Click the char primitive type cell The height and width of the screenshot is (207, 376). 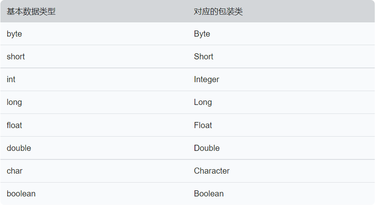pos(15,171)
